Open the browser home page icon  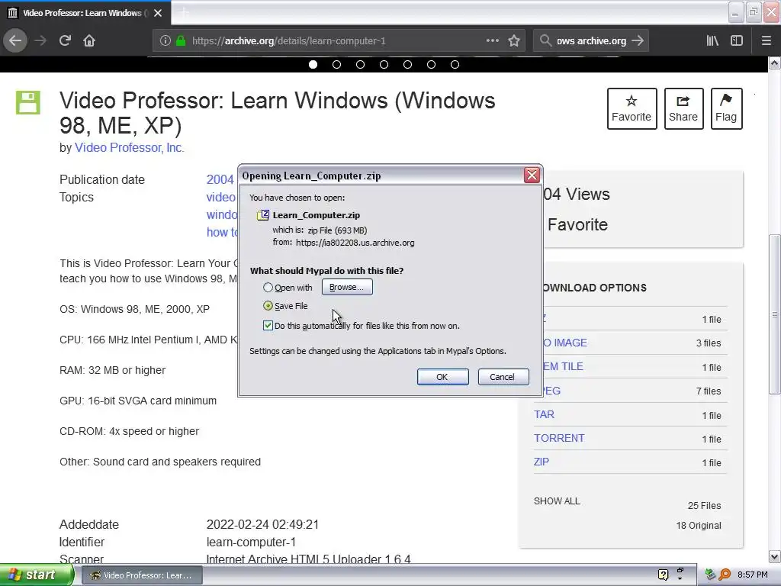(x=89, y=40)
